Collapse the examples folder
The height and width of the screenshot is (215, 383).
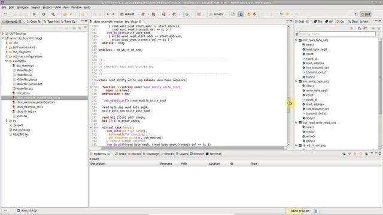point(7,61)
